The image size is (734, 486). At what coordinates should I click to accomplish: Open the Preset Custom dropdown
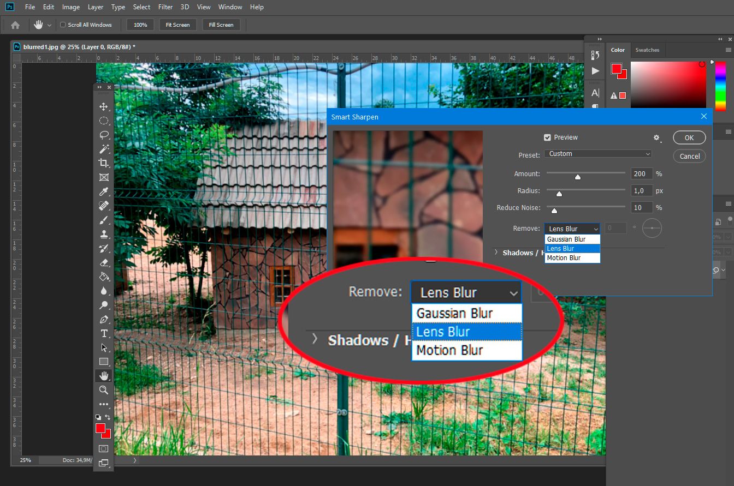coord(599,154)
